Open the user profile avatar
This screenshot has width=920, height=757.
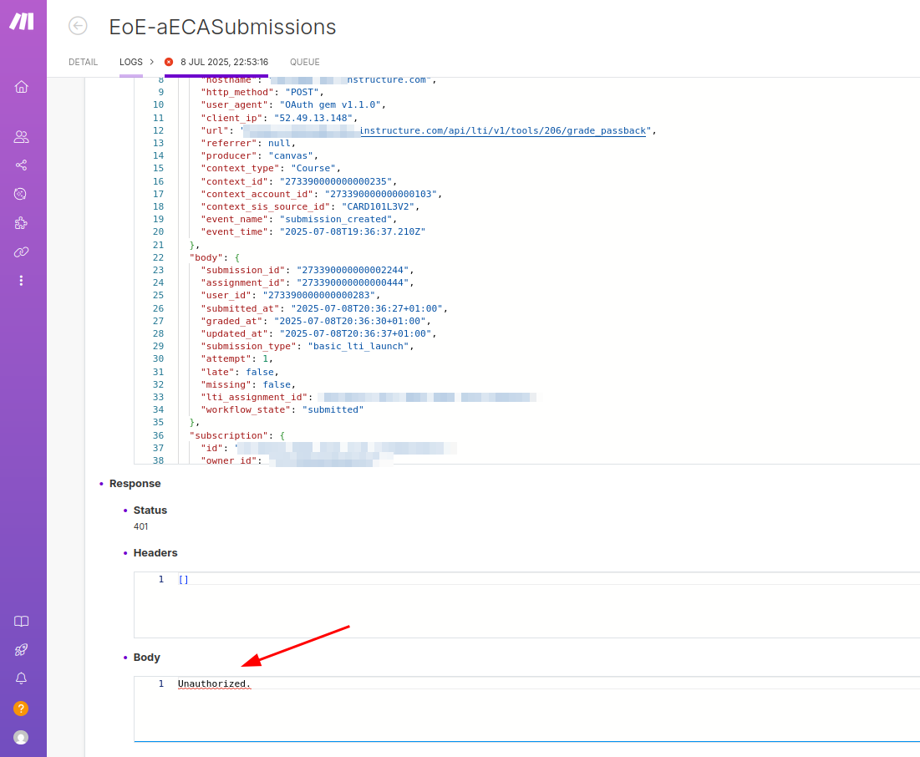[22, 737]
